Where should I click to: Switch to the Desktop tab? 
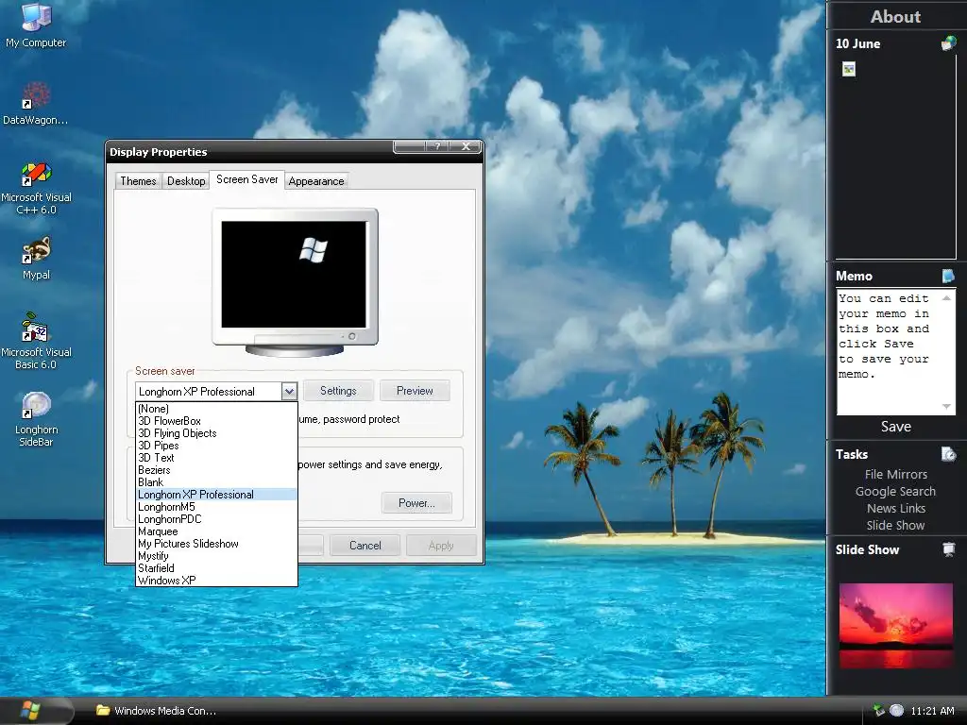tap(186, 180)
